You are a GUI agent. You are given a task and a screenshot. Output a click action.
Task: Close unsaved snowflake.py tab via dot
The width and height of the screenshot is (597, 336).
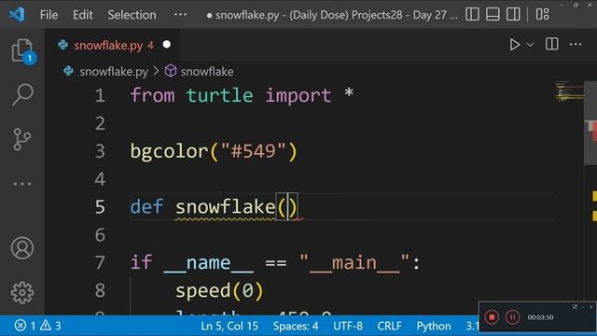point(166,45)
